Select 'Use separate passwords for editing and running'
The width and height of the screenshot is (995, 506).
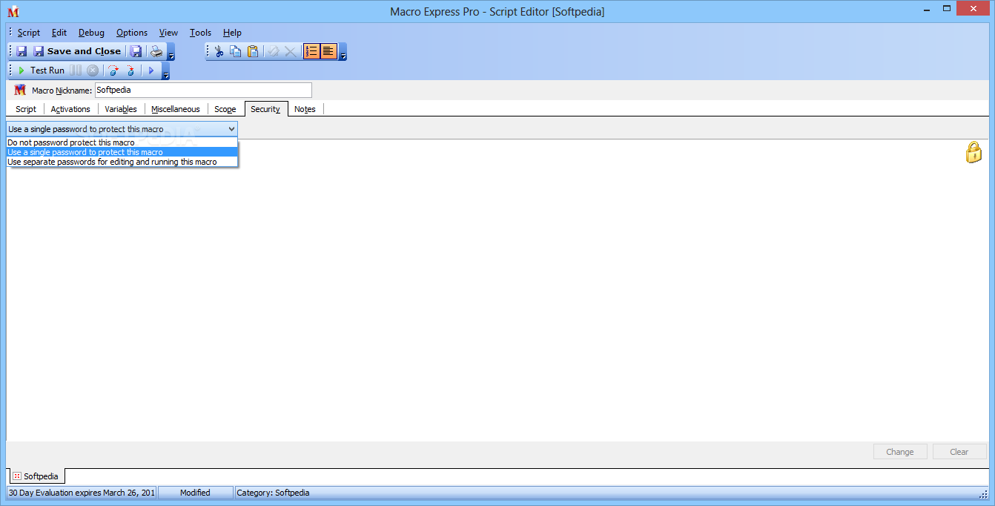click(122, 162)
